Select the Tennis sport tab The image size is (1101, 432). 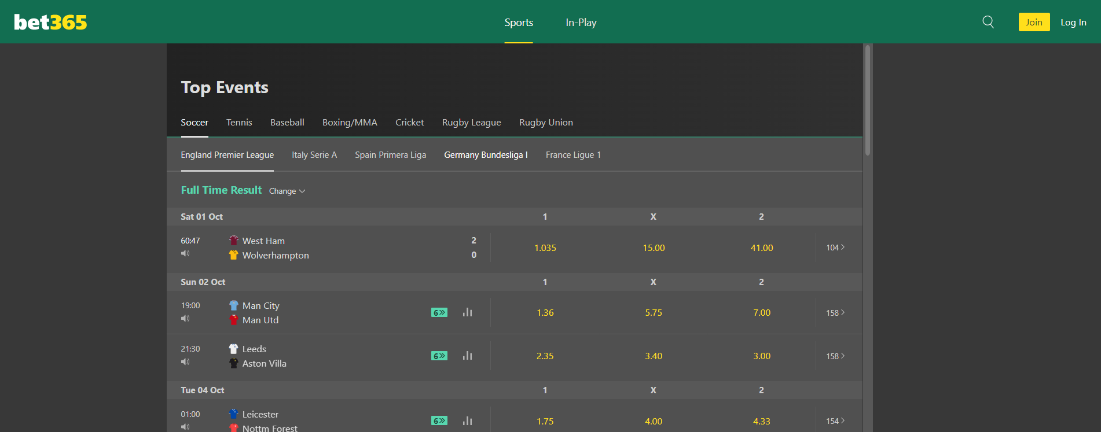coord(239,123)
